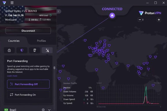Click the Disconnect button
Viewport: 167px width, 111px height.
click(28, 31)
